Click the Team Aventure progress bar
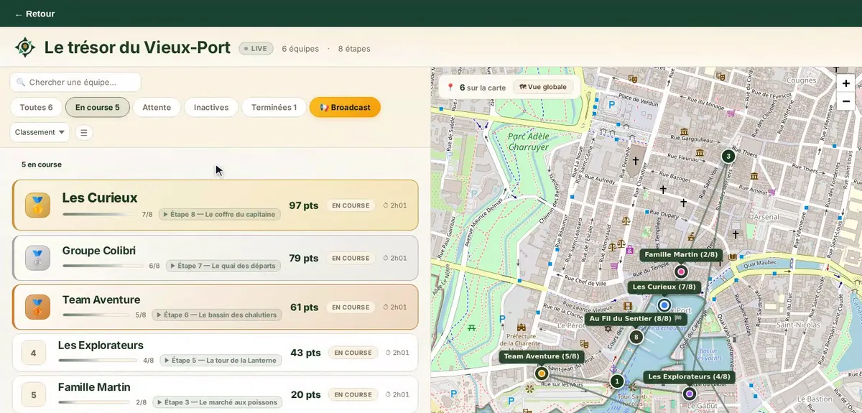This screenshot has height=413, width=862. 96,315
